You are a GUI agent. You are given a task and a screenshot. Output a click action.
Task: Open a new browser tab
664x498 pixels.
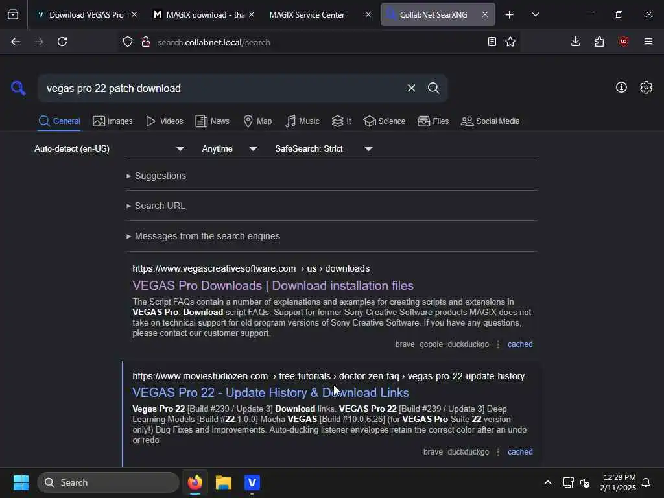coord(510,15)
